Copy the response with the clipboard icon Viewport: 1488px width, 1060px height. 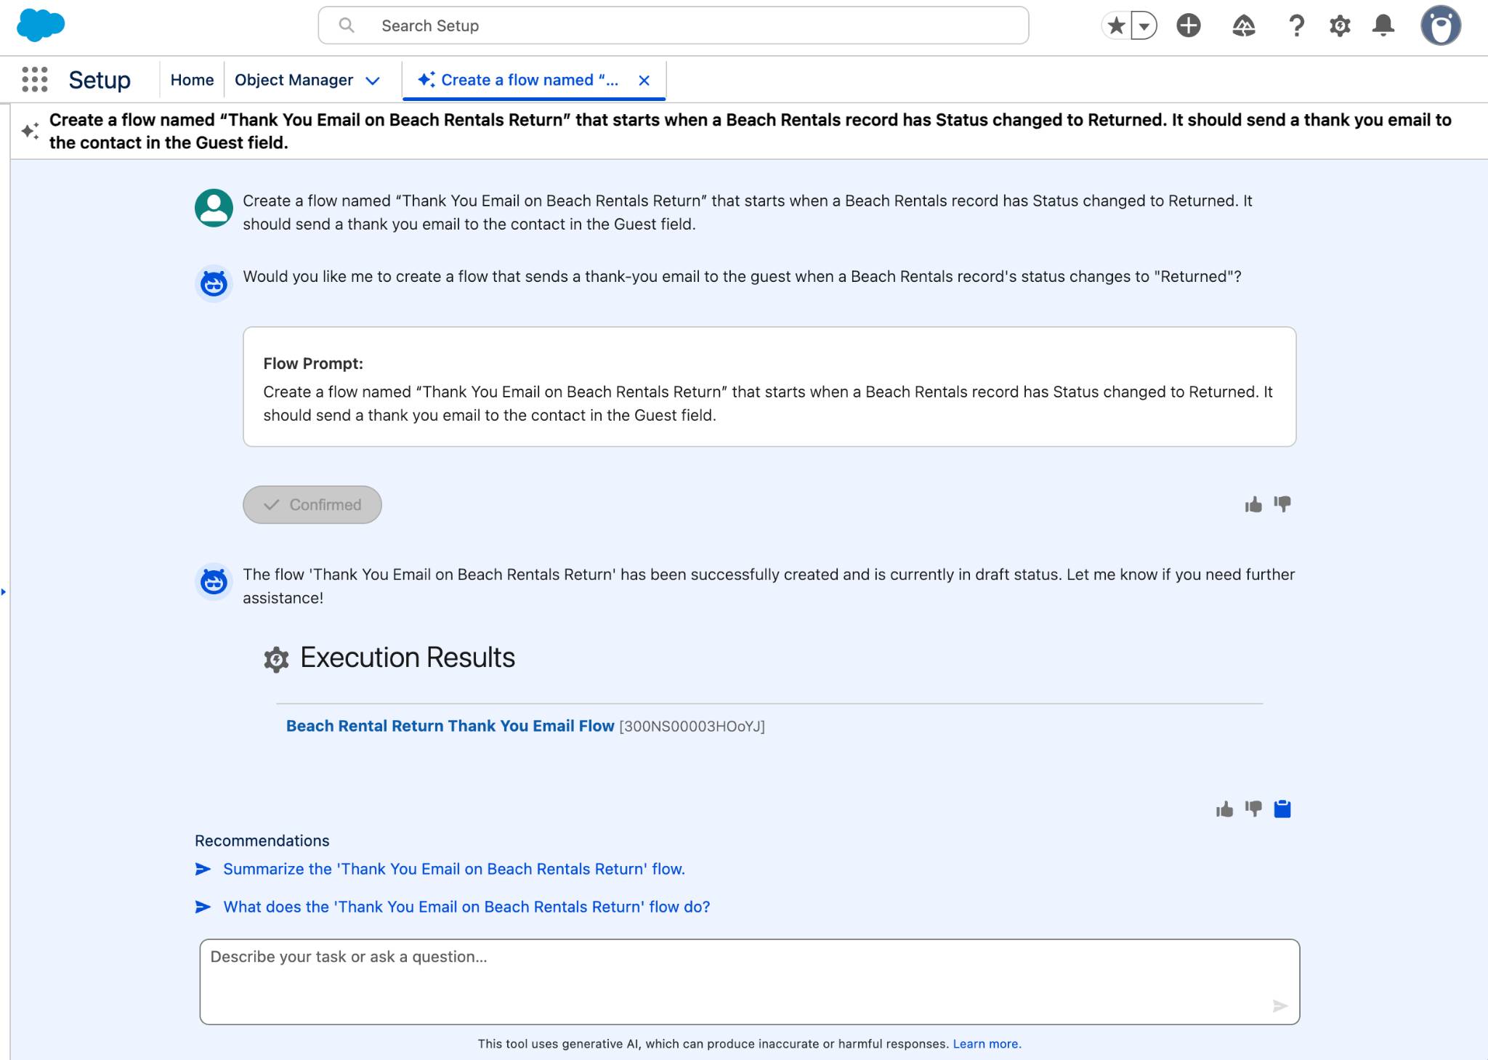click(1282, 809)
